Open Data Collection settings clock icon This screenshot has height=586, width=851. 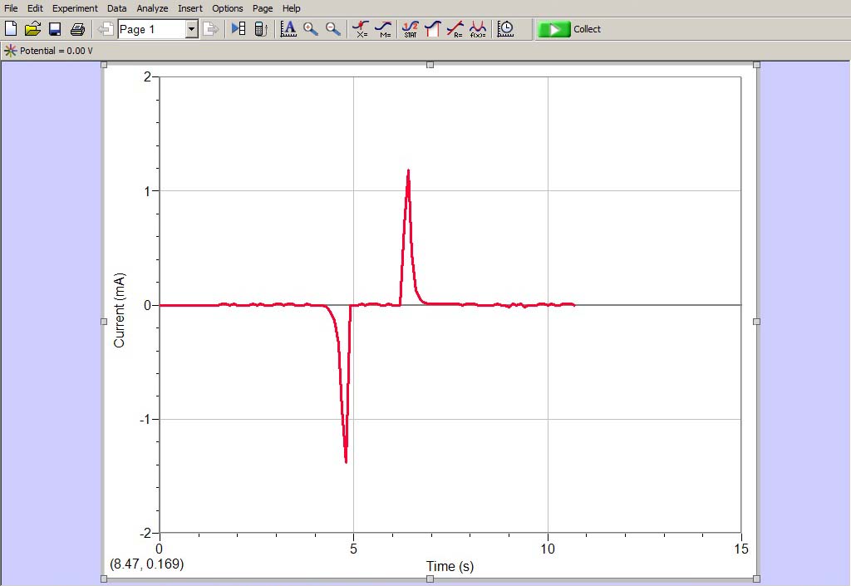click(505, 29)
